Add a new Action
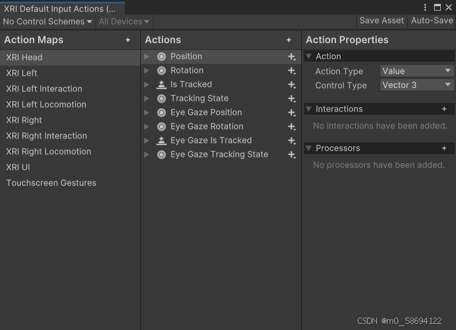Image resolution: width=456 pixels, height=330 pixels. point(289,40)
